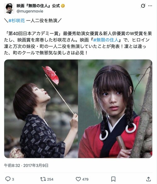
Task: Open the share upload icon
Action: 148,179
